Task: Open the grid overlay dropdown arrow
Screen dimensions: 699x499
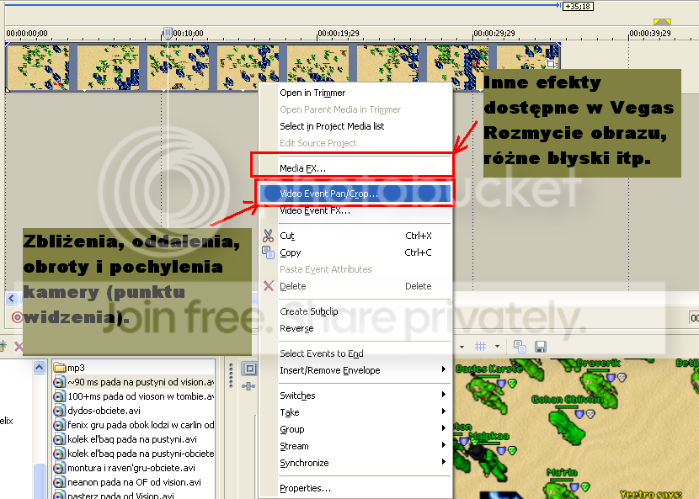Action: (497, 346)
